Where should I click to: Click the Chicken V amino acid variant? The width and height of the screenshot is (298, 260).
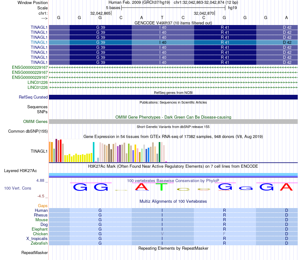(162, 234)
